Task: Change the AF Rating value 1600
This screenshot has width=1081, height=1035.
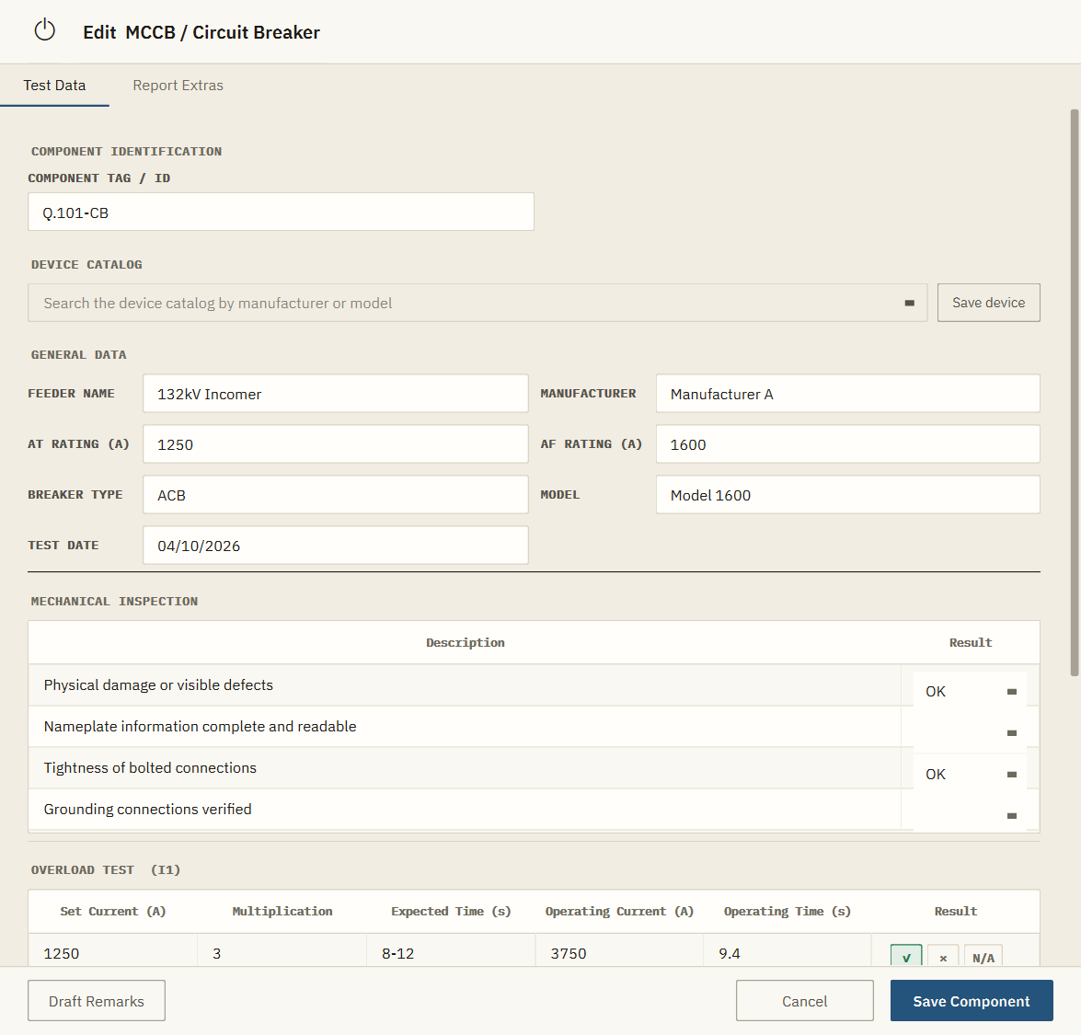Action: [x=848, y=444]
